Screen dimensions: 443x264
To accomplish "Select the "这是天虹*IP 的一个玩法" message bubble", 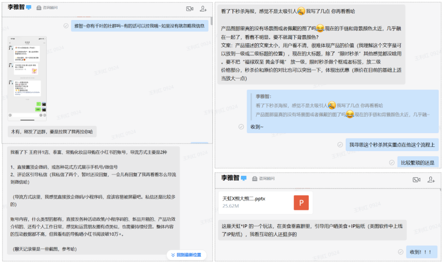I will click(x=311, y=230).
